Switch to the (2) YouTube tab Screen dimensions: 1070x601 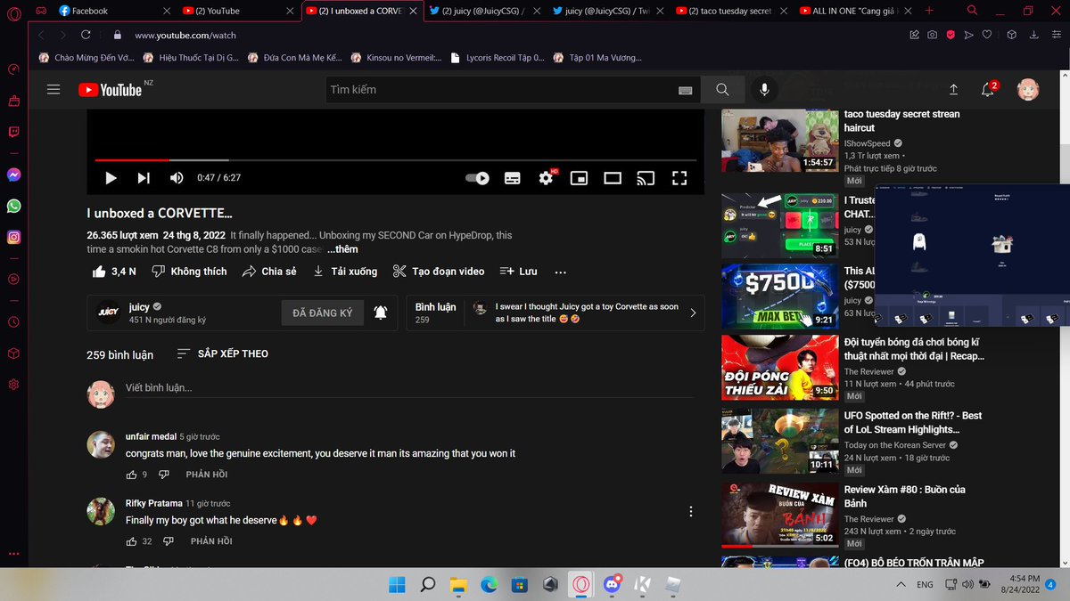click(x=237, y=11)
